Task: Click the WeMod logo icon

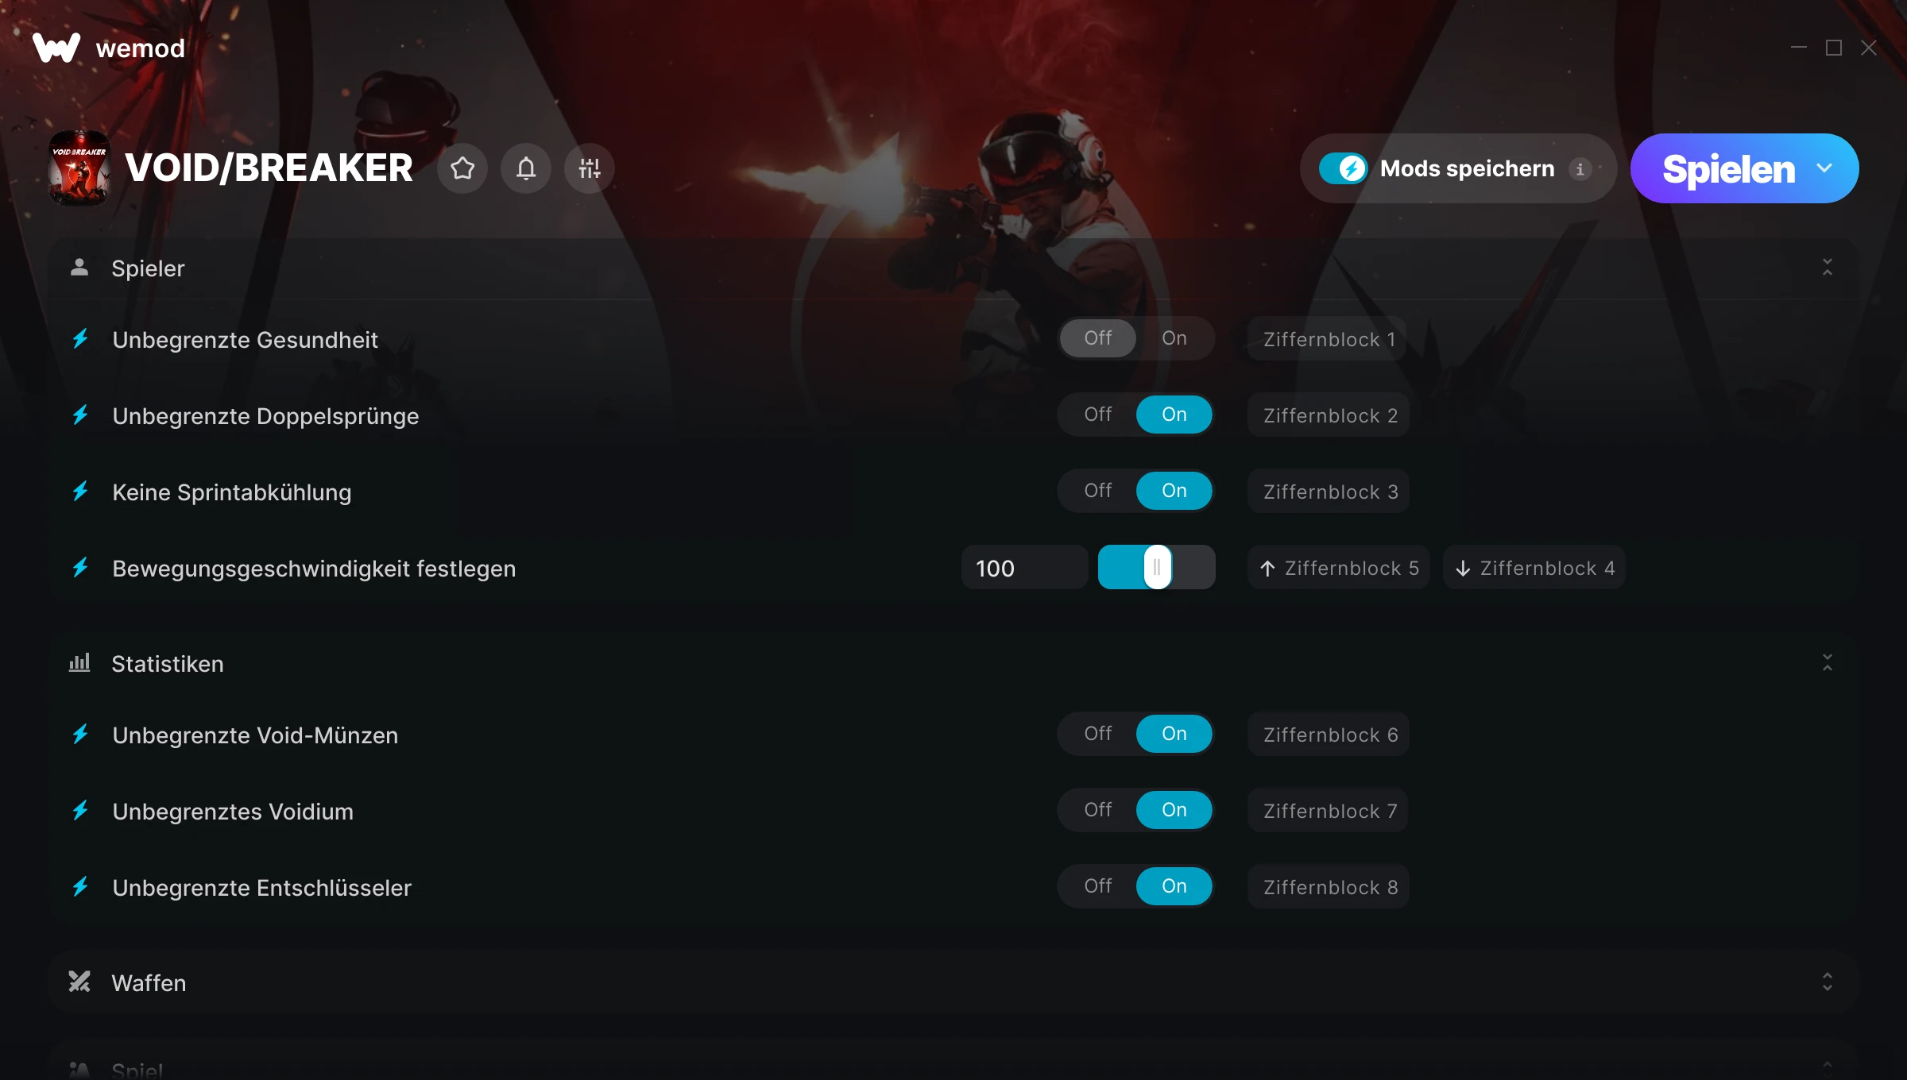Action: coord(56,48)
